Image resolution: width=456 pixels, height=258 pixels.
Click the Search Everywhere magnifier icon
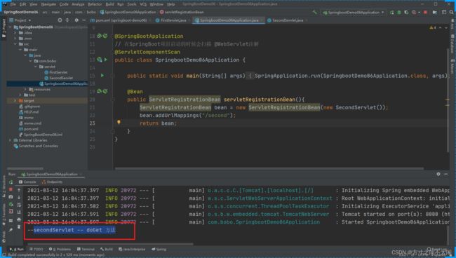click(451, 13)
